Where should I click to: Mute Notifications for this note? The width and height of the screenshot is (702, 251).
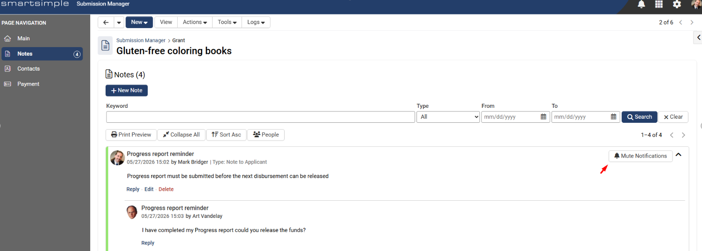[x=640, y=156]
